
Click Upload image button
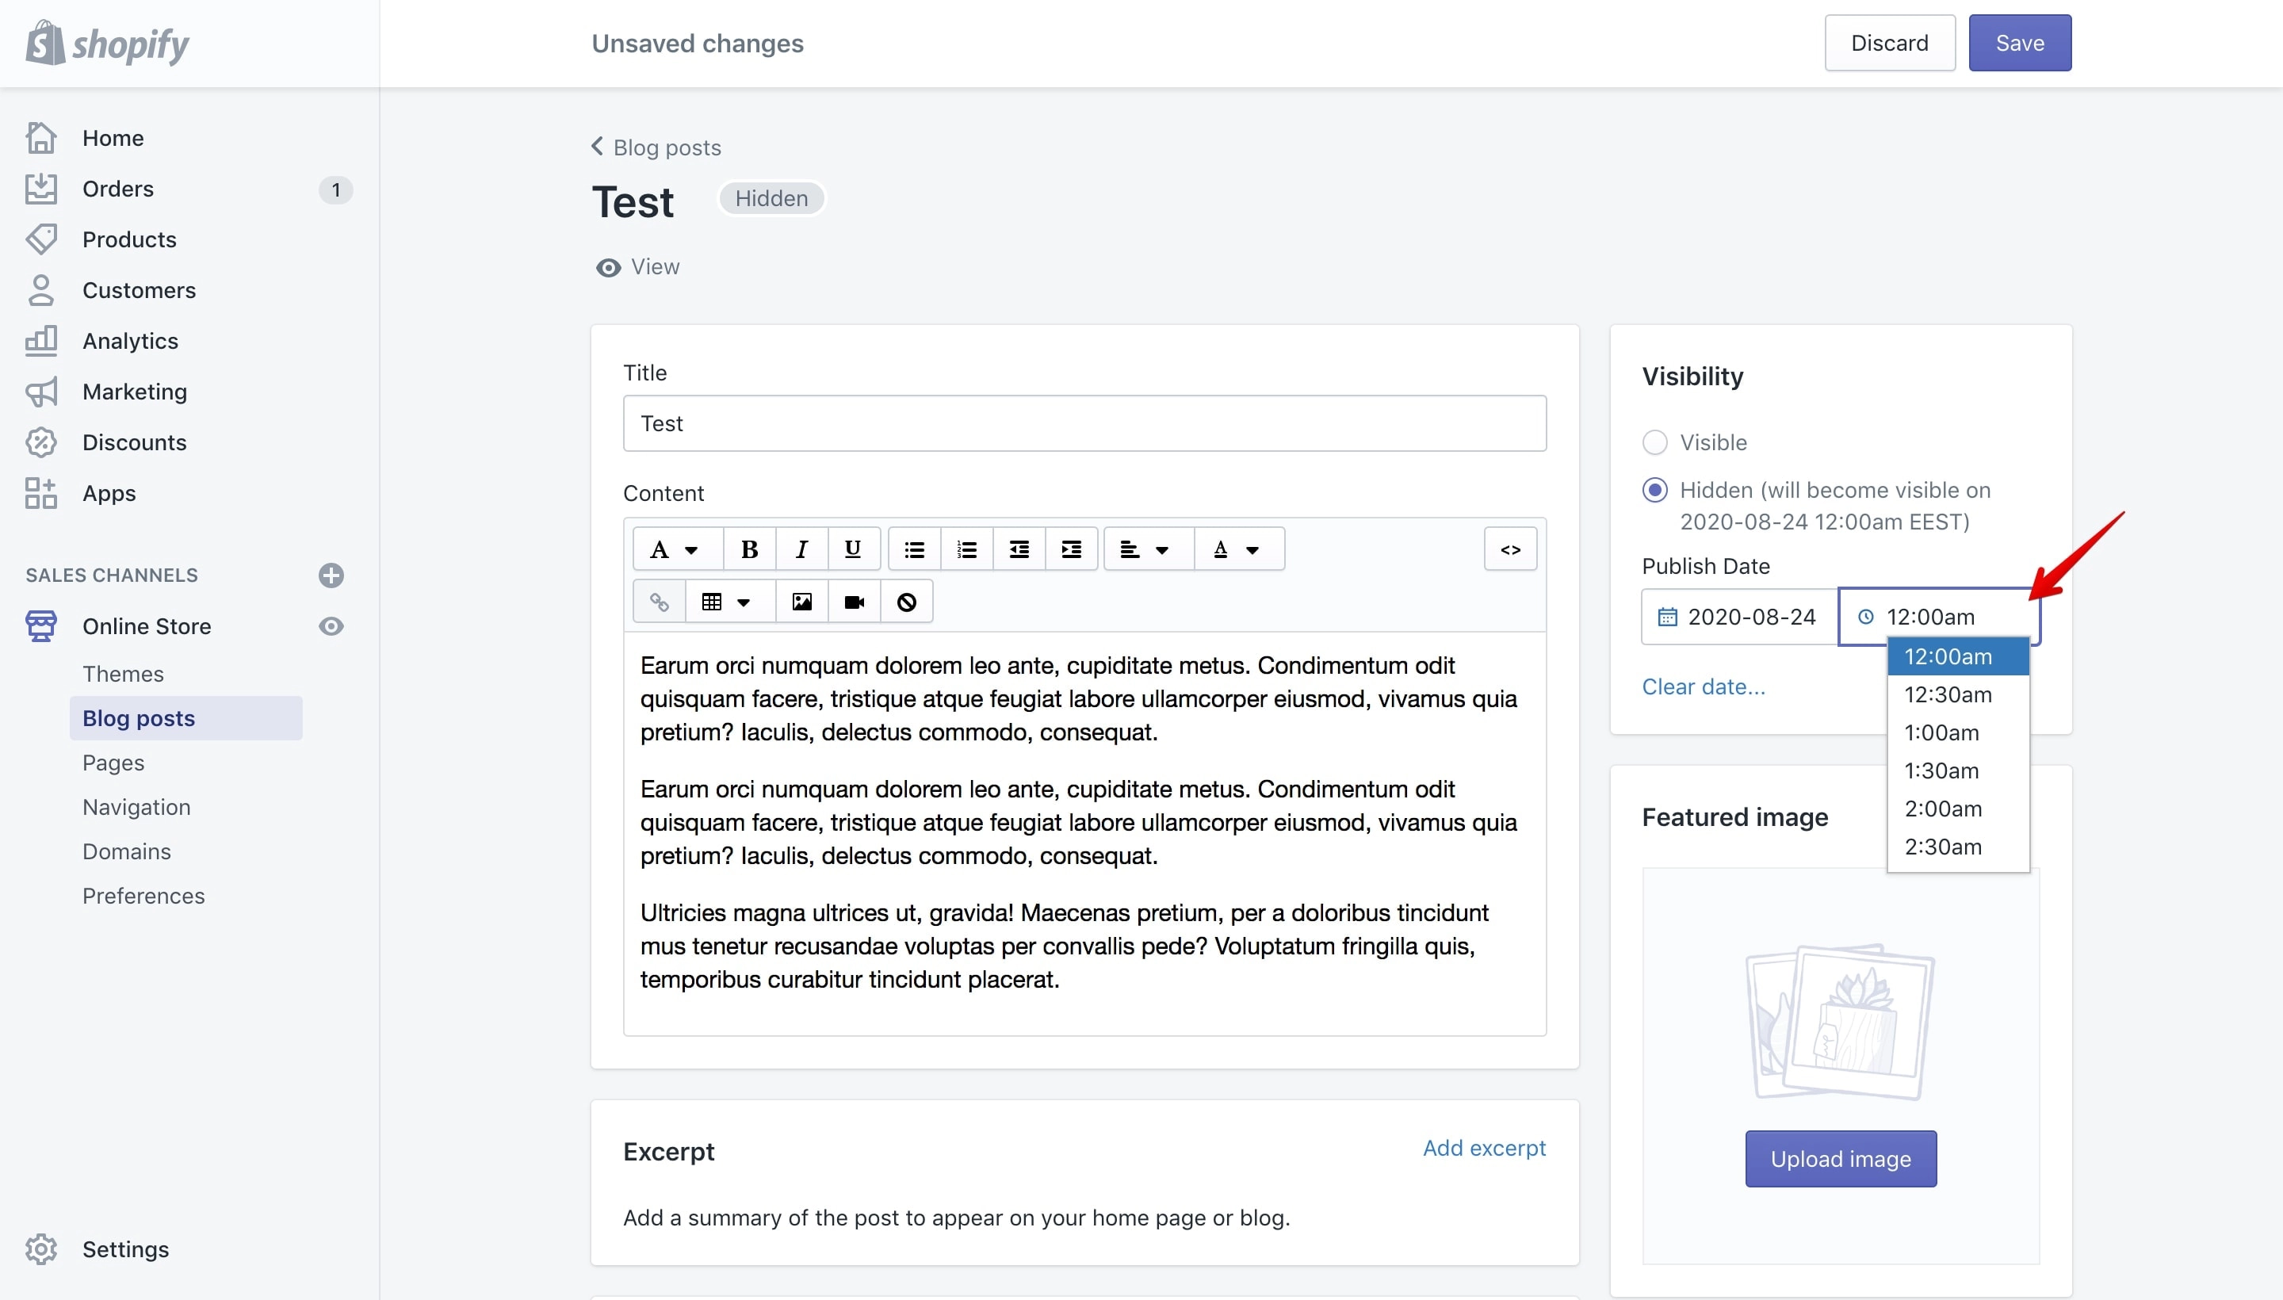[x=1840, y=1159]
